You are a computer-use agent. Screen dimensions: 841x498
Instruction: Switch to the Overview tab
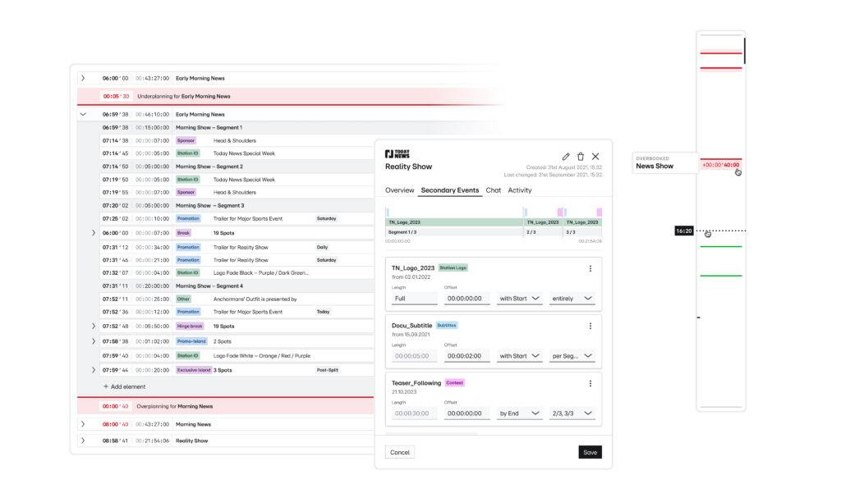(x=400, y=190)
